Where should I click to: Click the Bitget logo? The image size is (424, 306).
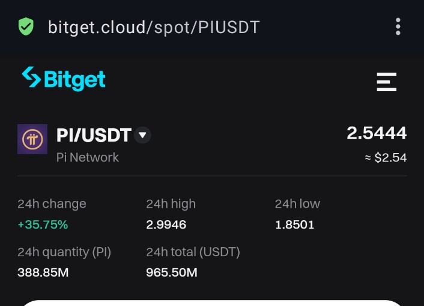click(x=64, y=79)
